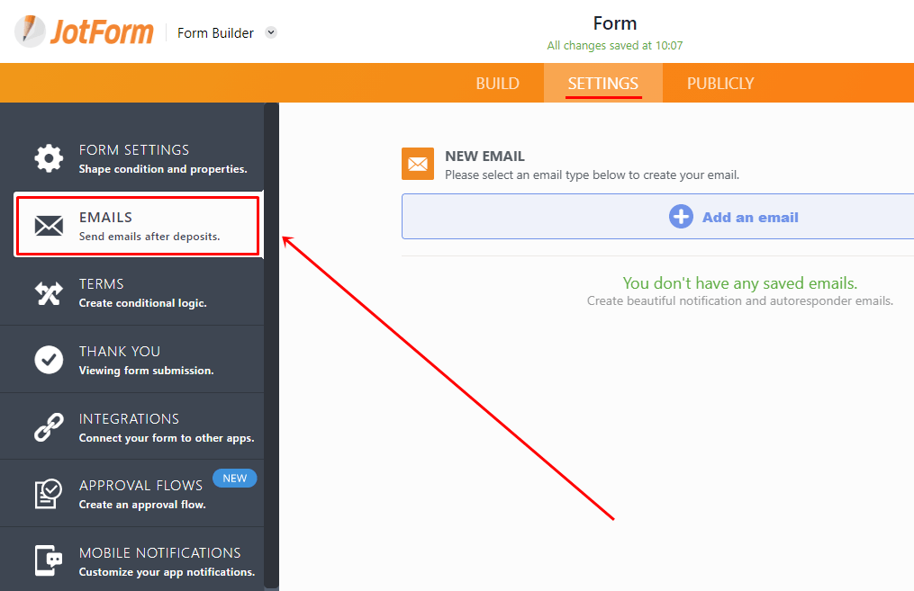Open the Form Settings sidebar label

(134, 150)
